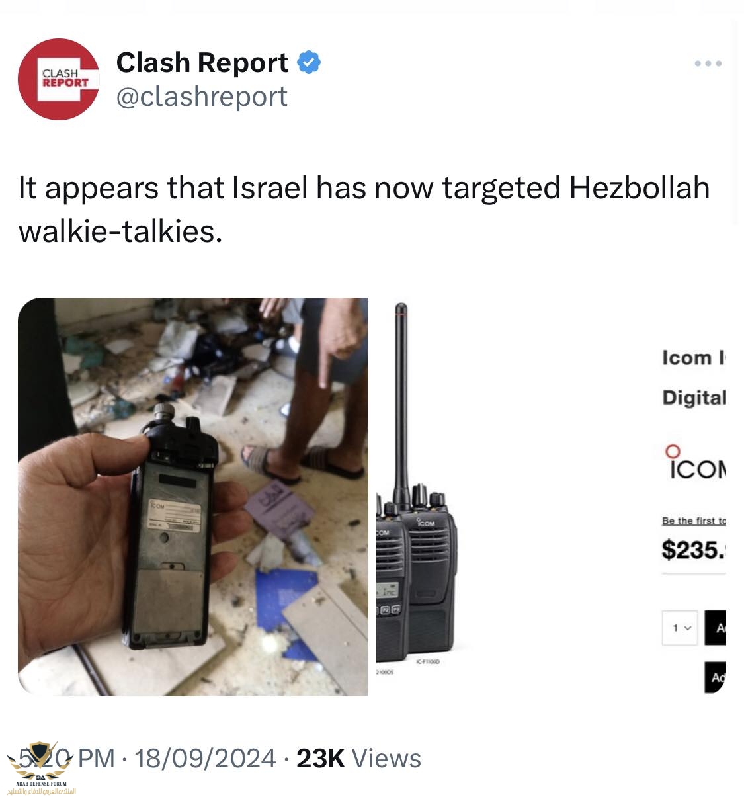Click the 18/09/2024 post date
744x797 pixels.
(x=206, y=758)
